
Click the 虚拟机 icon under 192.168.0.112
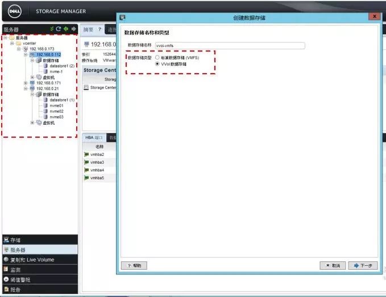point(39,77)
